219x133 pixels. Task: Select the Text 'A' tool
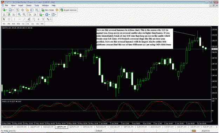[39, 19]
